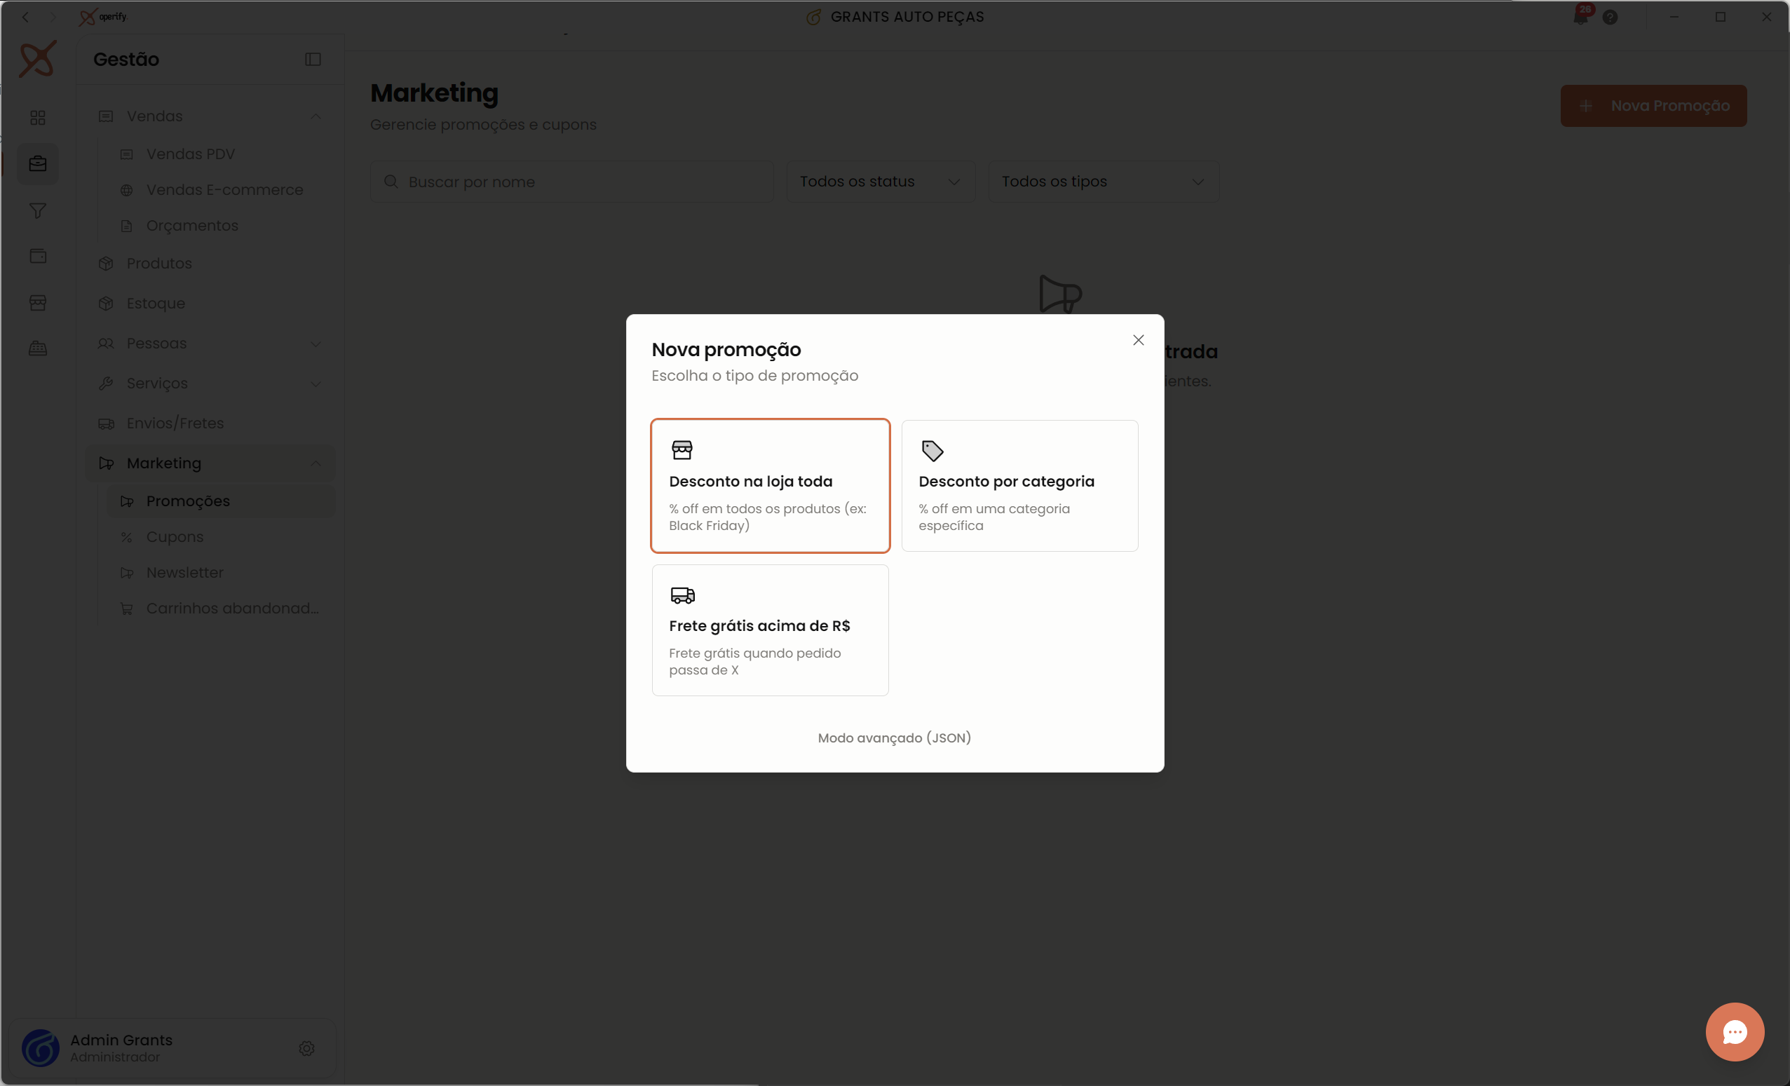
Task: Focus the Buscar por nome search field
Action: click(571, 182)
